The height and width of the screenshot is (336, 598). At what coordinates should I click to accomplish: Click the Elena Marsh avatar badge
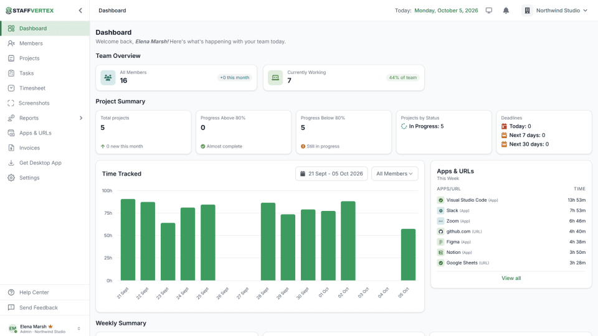pyautogui.click(x=12, y=329)
